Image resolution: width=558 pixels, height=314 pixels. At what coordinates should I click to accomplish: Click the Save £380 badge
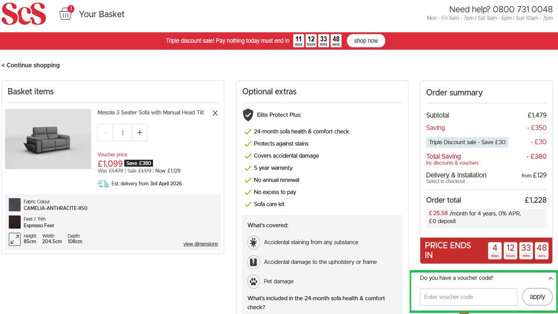point(139,163)
